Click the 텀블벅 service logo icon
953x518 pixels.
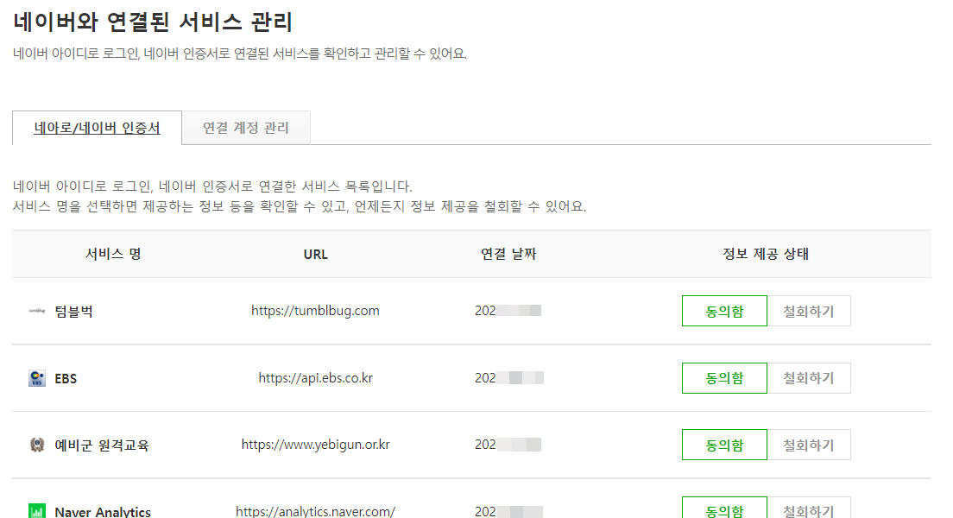(x=37, y=311)
